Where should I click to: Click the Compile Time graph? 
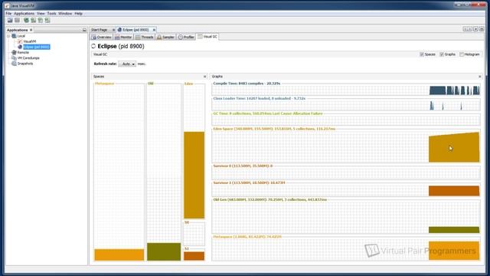click(x=346, y=90)
